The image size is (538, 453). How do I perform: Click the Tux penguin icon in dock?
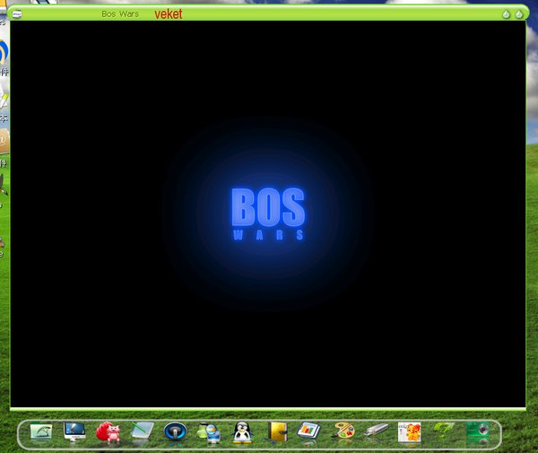coord(243,432)
